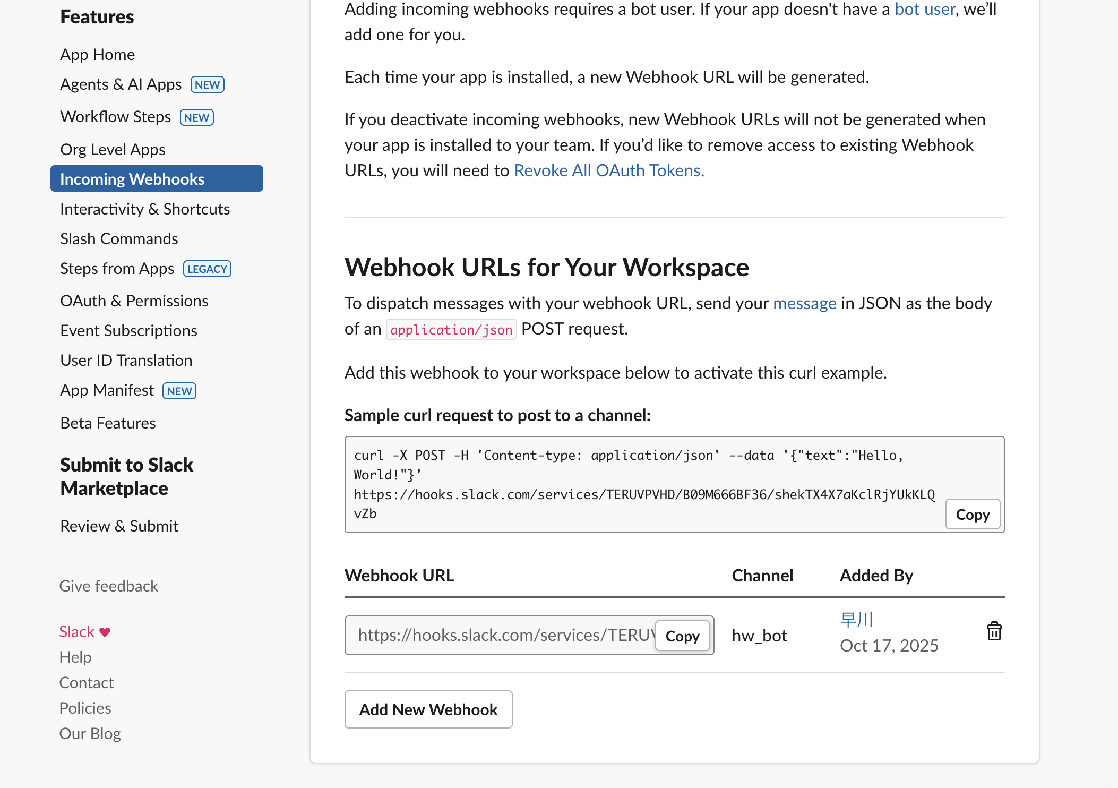Viewport: 1118px width, 788px height.
Task: Follow the bot user link
Action: pyautogui.click(x=924, y=10)
